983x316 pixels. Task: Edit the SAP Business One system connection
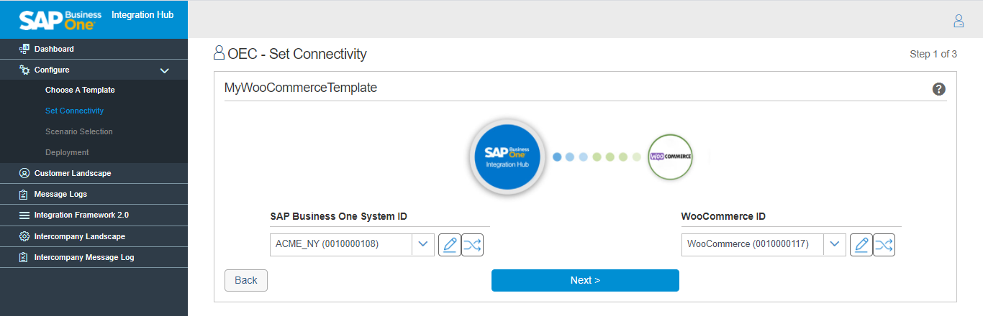[x=449, y=245]
